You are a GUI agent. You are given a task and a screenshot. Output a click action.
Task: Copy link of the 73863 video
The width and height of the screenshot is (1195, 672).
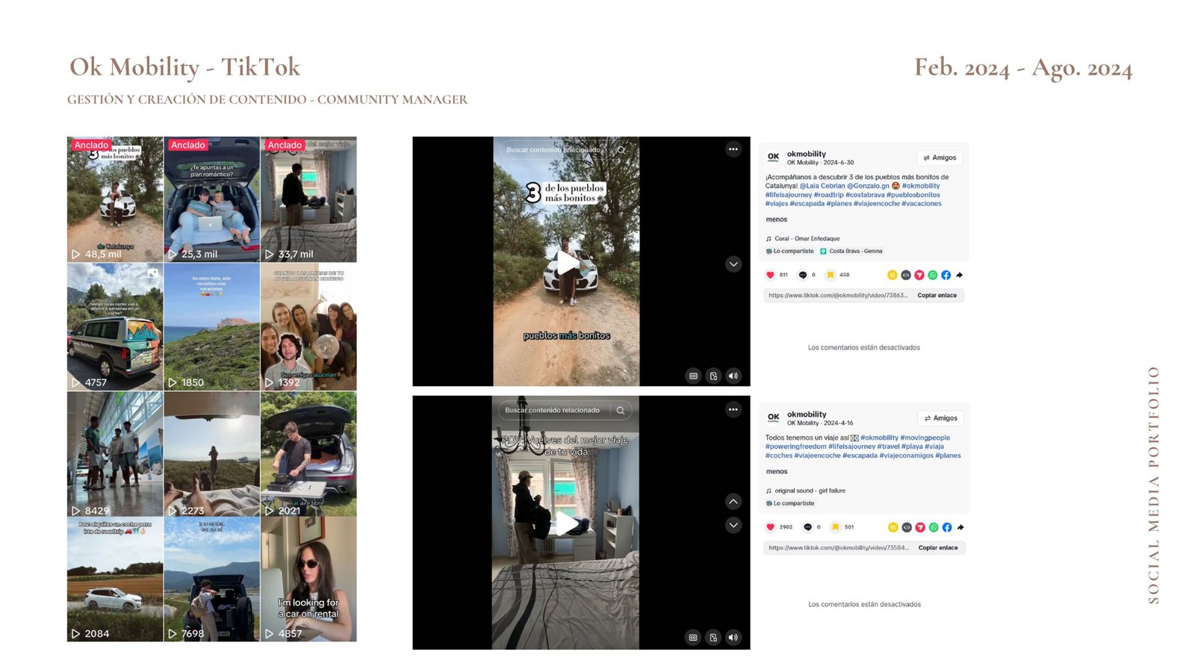click(937, 296)
